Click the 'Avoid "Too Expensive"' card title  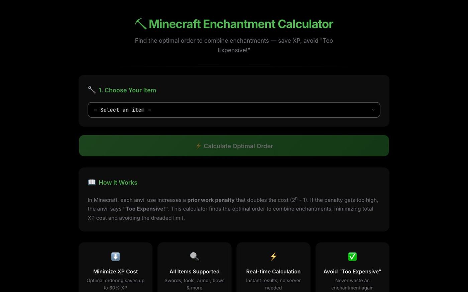352,271
